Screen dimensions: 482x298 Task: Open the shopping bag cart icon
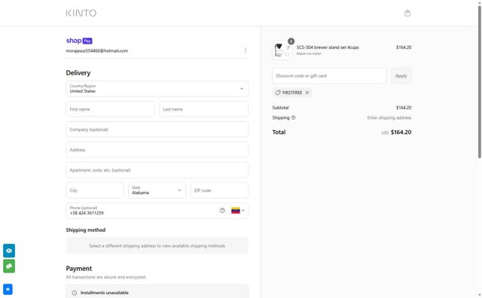[407, 13]
